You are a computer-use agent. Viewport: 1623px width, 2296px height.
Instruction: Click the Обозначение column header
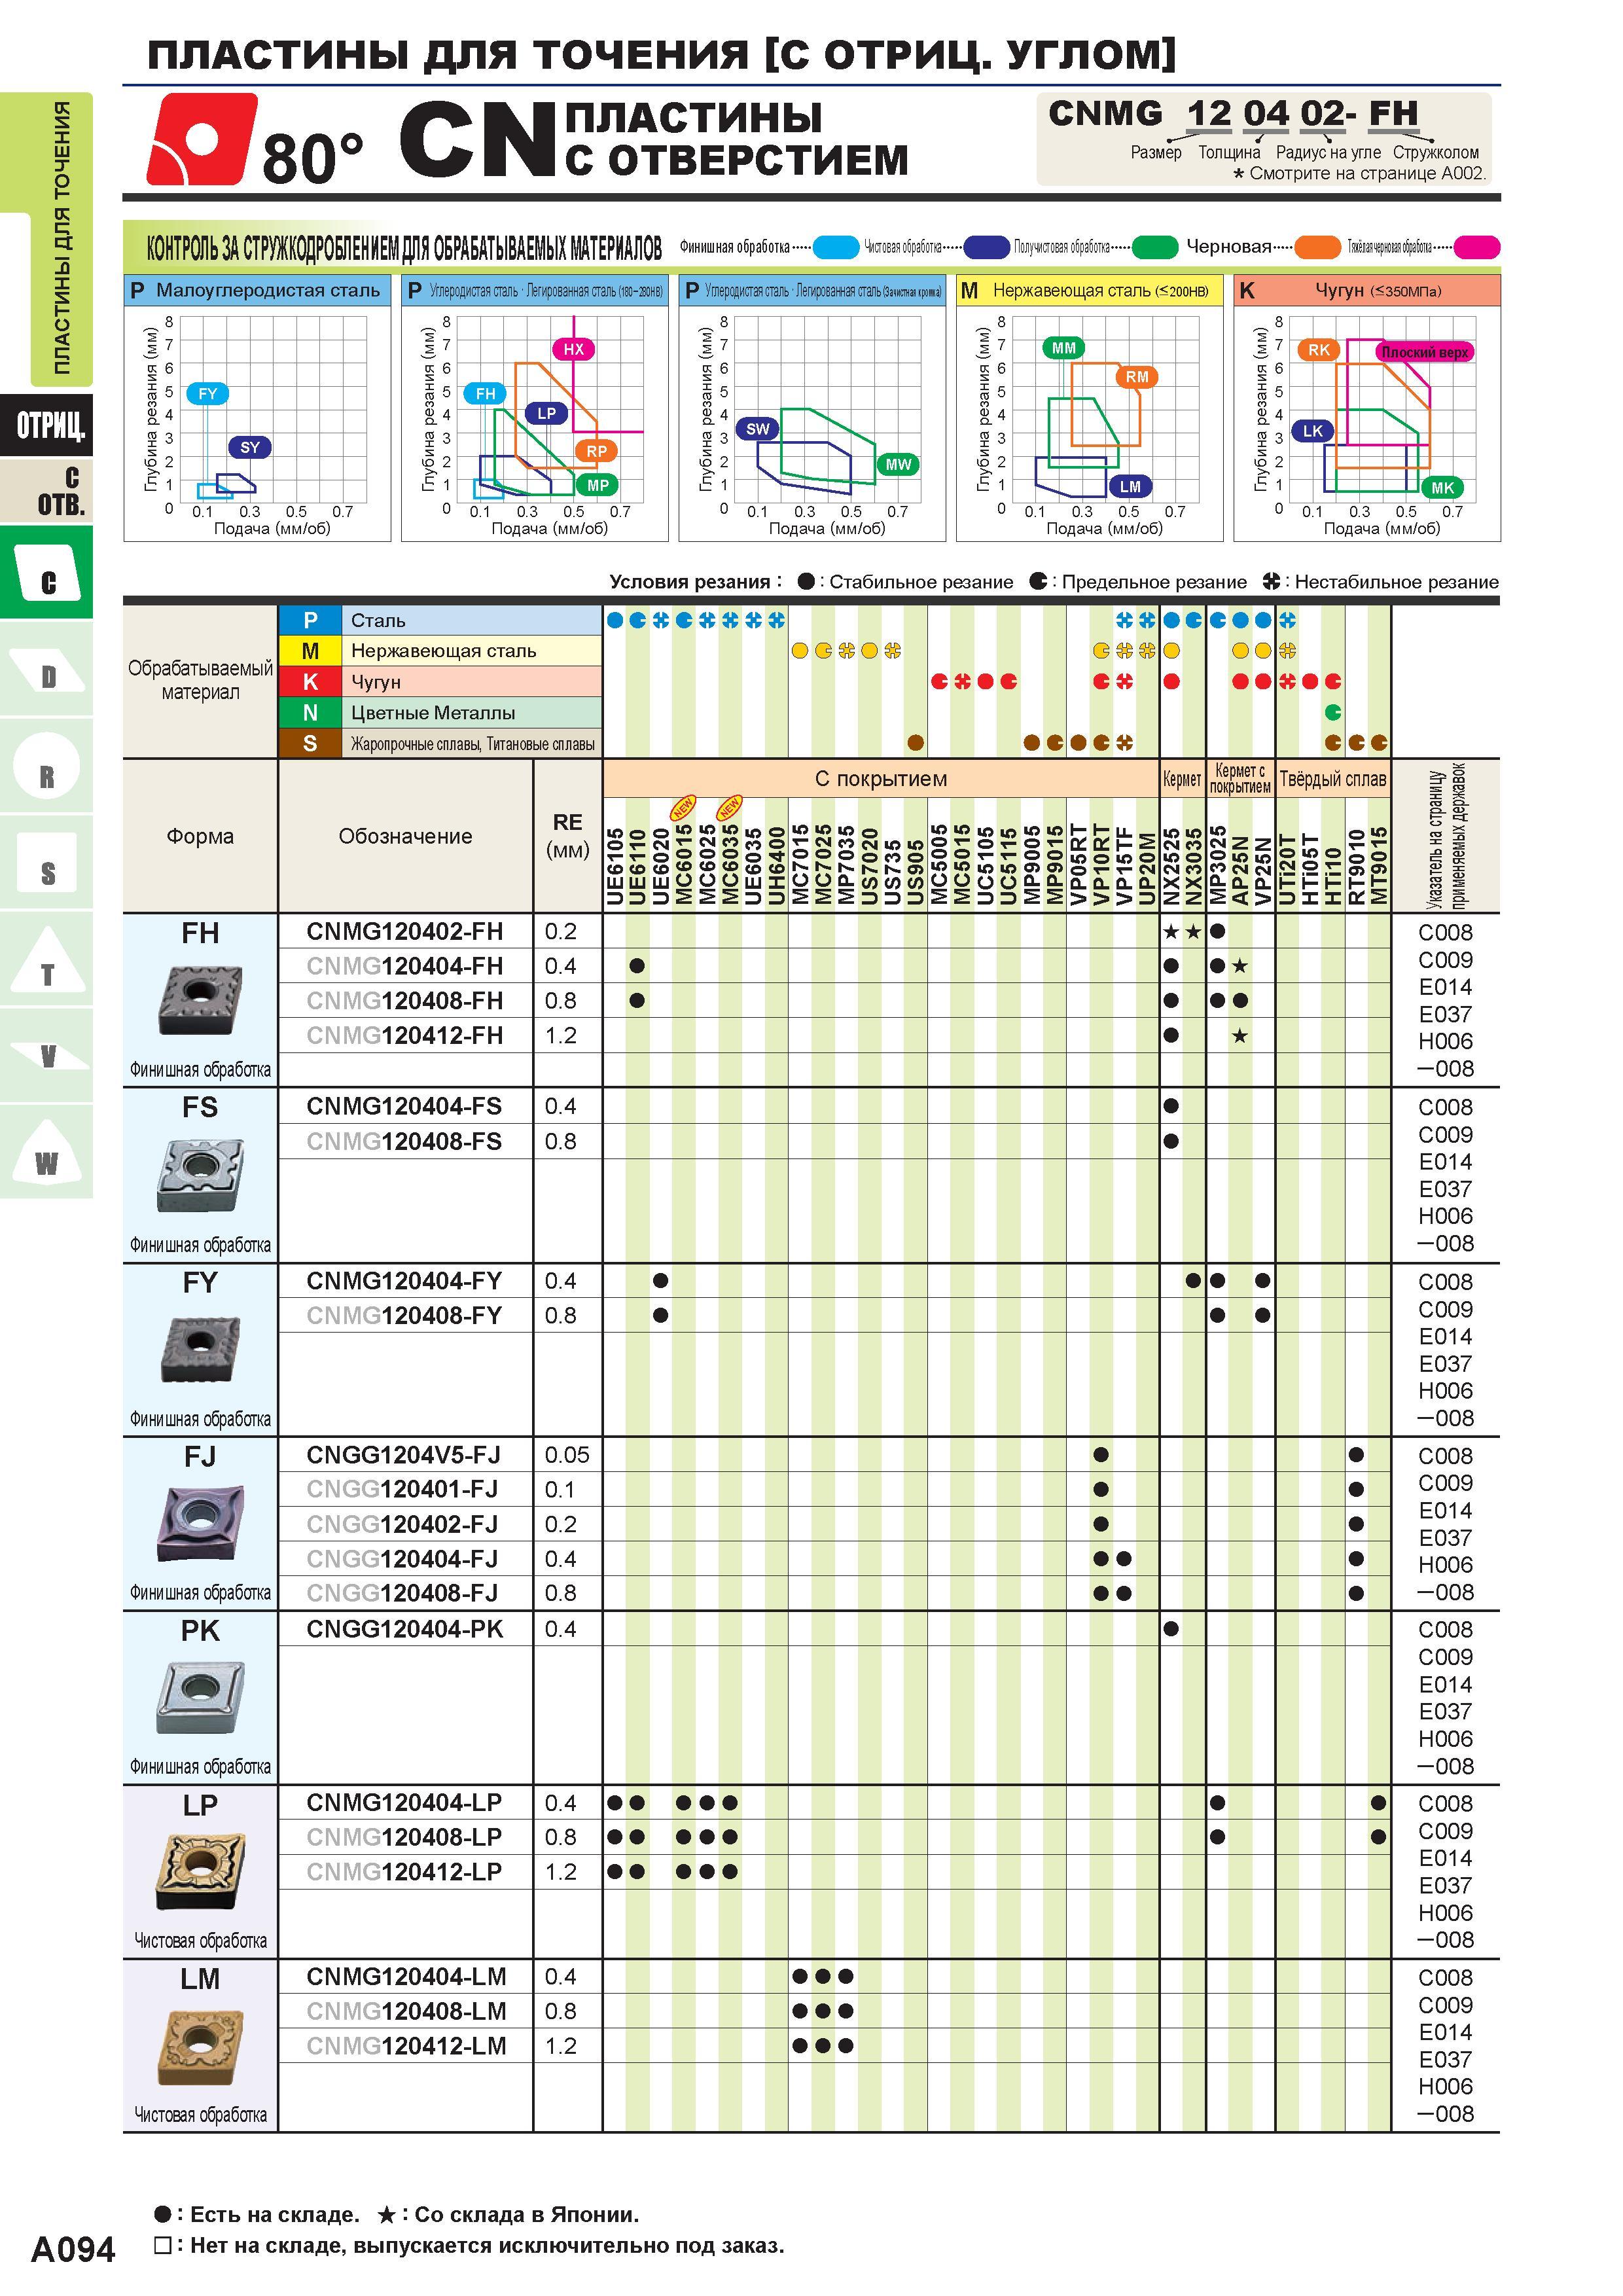tap(405, 836)
